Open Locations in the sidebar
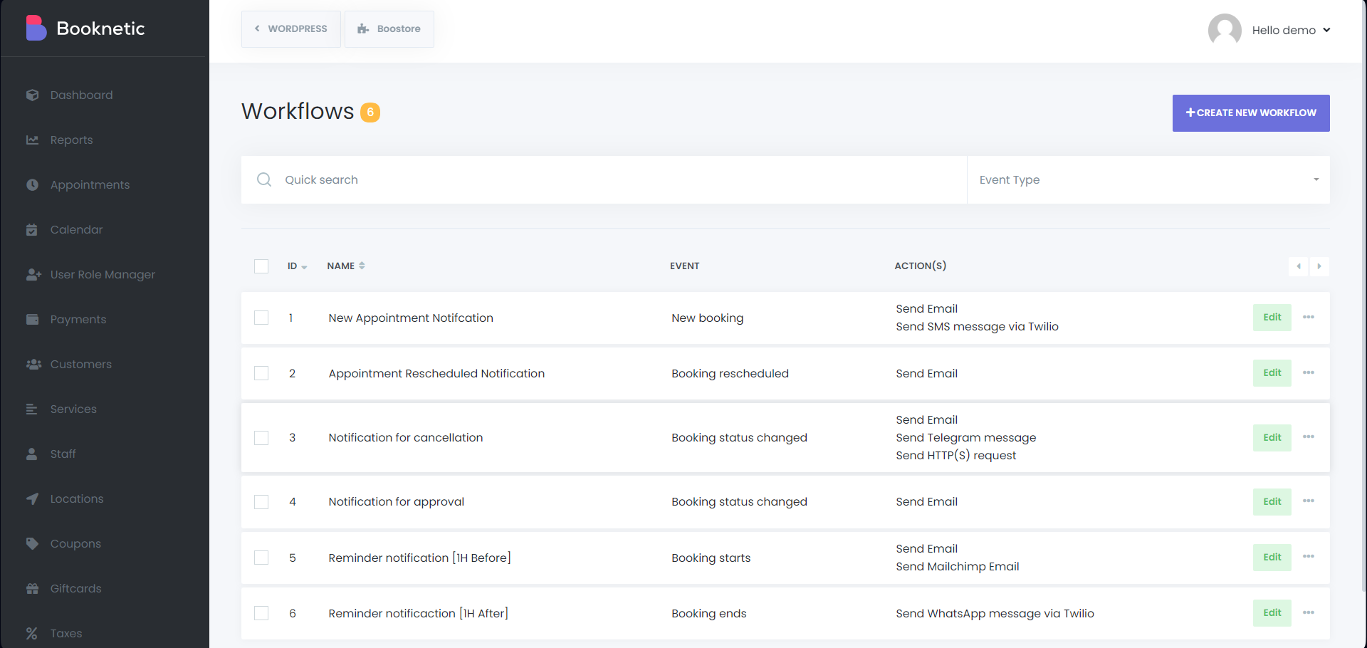The height and width of the screenshot is (648, 1367). tap(77, 499)
